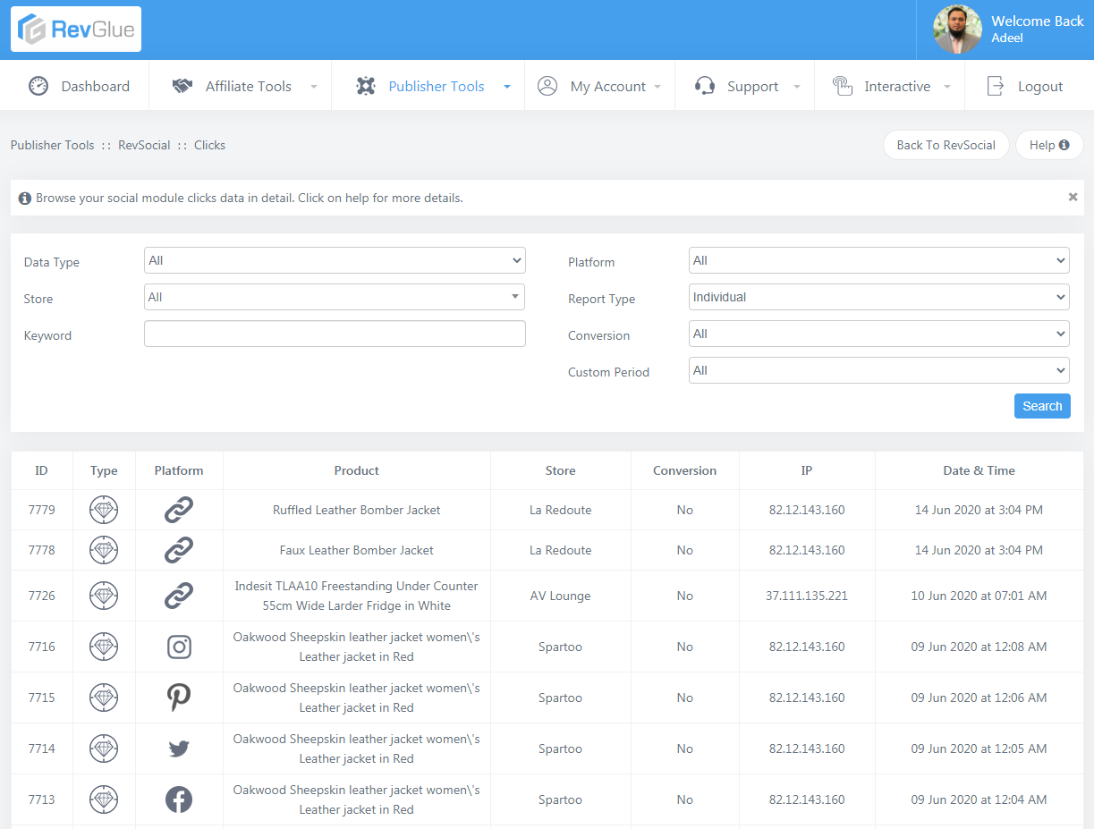1094x829 pixels.
Task: Click the Facebook platform icon in row 7713
Action: point(179,799)
